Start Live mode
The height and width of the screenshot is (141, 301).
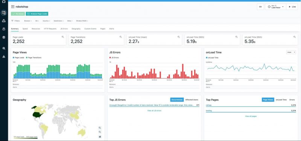tap(292, 7)
